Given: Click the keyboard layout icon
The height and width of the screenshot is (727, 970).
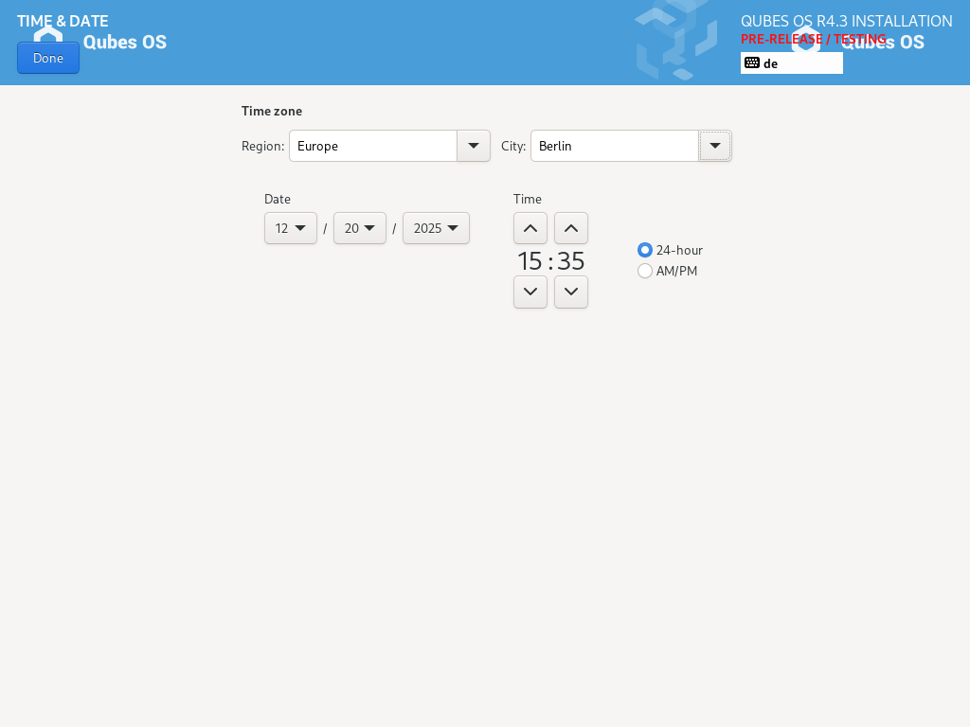Looking at the screenshot, I should (x=752, y=62).
